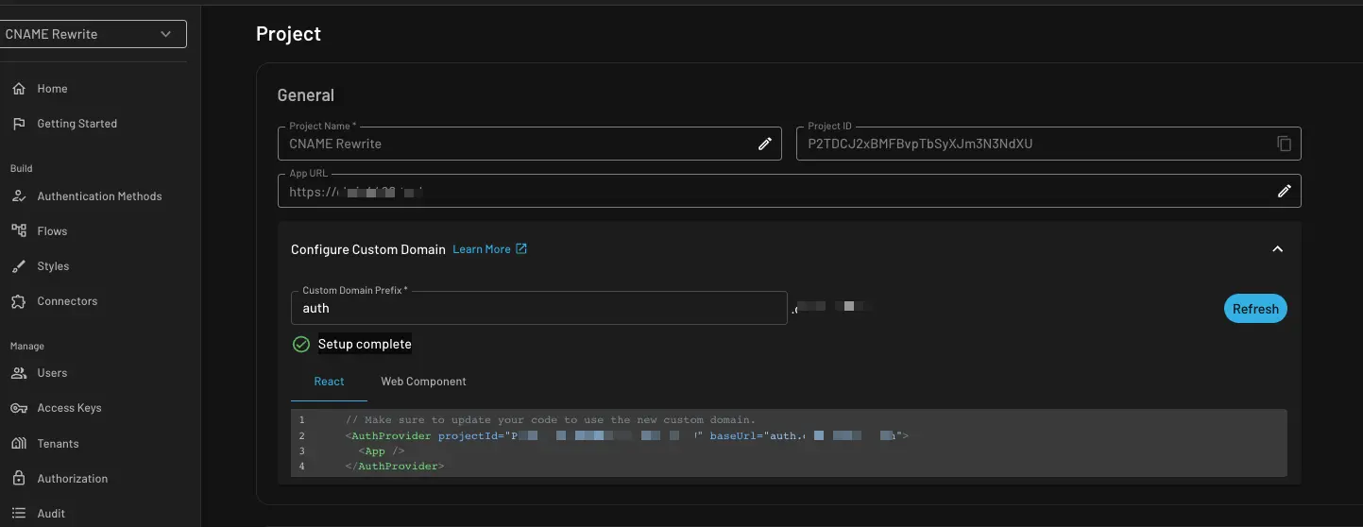Click the external link icon beside Learn More
The height and width of the screenshot is (527, 1363).
(521, 249)
